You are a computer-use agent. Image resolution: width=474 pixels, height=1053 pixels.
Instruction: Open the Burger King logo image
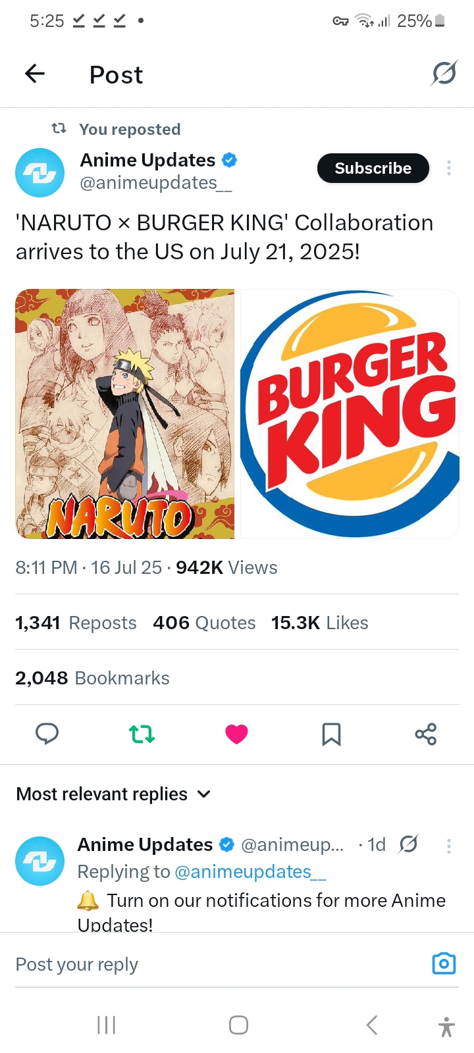(350, 414)
